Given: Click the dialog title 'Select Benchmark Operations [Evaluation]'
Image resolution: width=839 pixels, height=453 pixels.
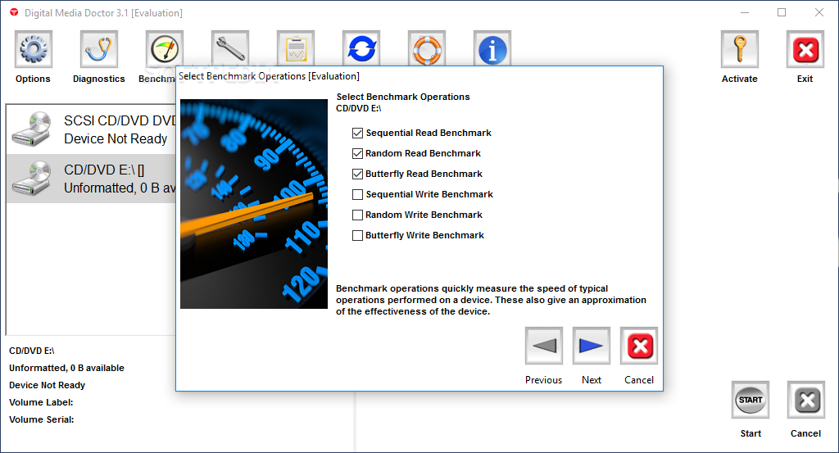Looking at the screenshot, I should (x=269, y=76).
